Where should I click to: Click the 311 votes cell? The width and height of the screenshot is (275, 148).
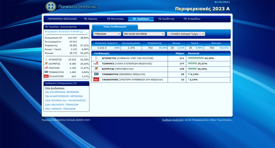coord(182,58)
